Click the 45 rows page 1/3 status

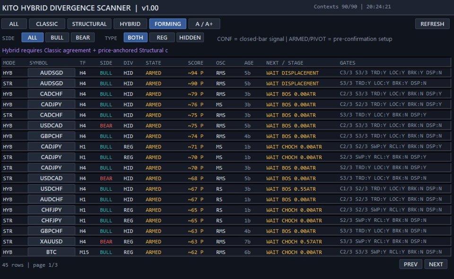tap(30, 265)
